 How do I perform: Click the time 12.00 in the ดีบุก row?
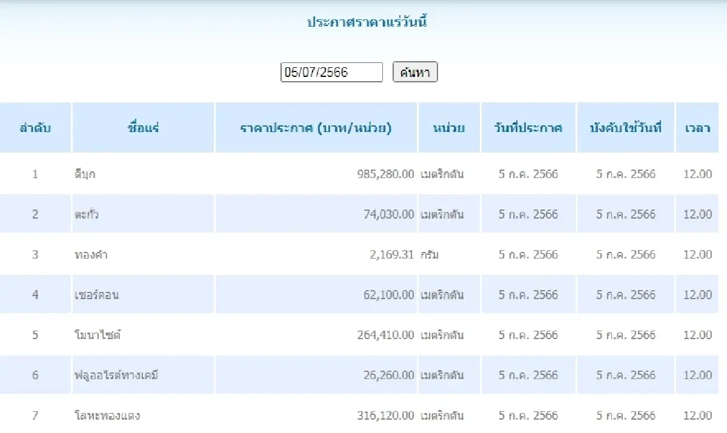click(x=697, y=174)
